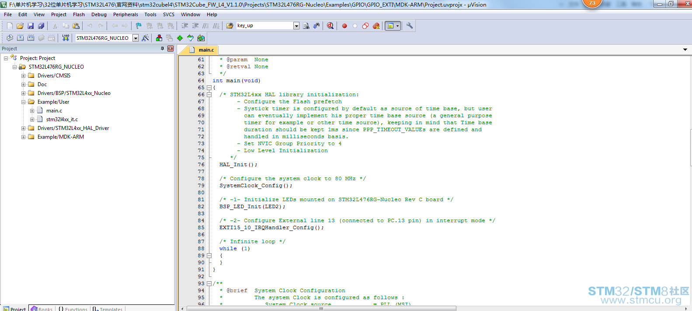Translate current file icon
Viewport: 692px width, 311px height.
pos(10,38)
